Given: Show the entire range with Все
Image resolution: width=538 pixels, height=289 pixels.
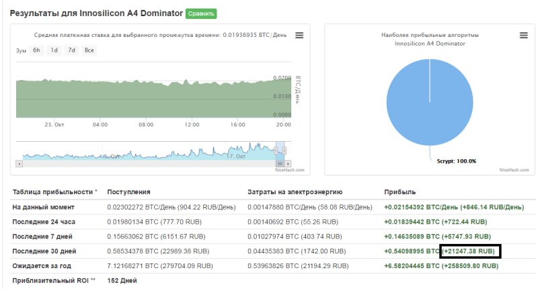Looking at the screenshot, I should click(x=89, y=50).
